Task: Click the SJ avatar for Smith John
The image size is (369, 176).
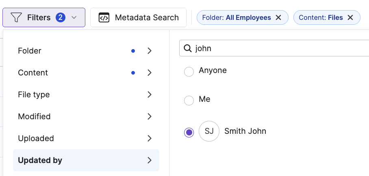Action: point(209,131)
